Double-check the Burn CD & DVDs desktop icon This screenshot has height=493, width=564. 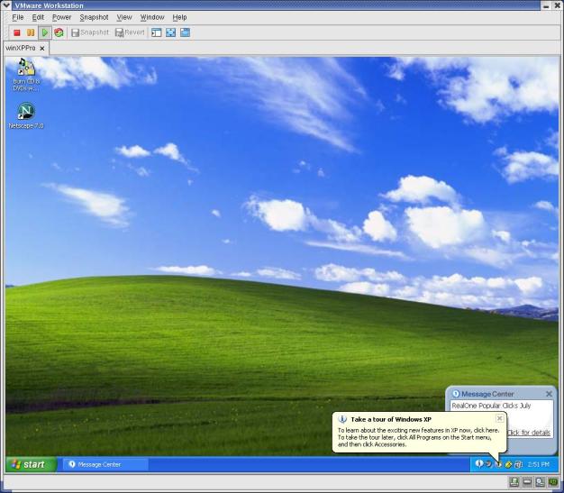coord(26,68)
